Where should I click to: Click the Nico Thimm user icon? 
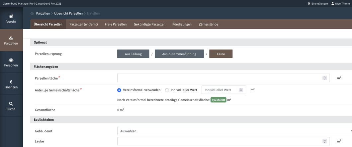pos(333,3)
